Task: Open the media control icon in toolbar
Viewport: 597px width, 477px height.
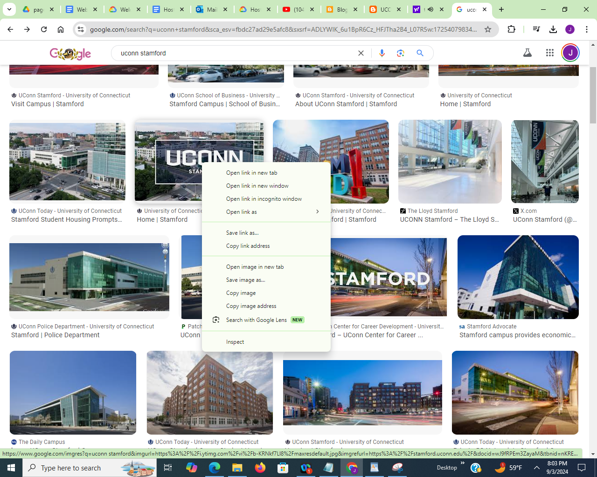Action: point(536,29)
